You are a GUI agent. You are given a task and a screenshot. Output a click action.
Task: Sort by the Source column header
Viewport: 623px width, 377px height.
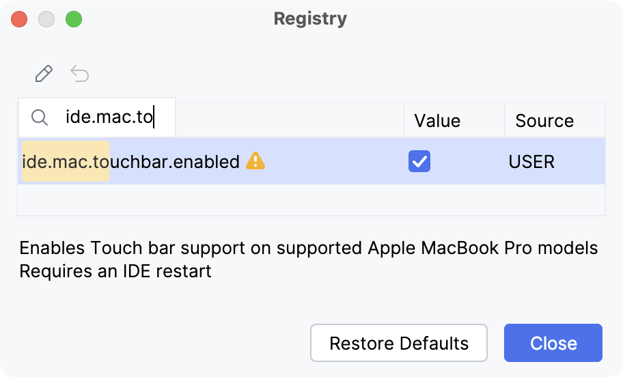point(544,121)
